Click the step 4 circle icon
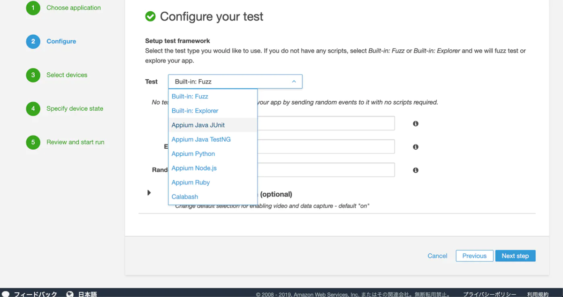The image size is (563, 297). pos(33,108)
